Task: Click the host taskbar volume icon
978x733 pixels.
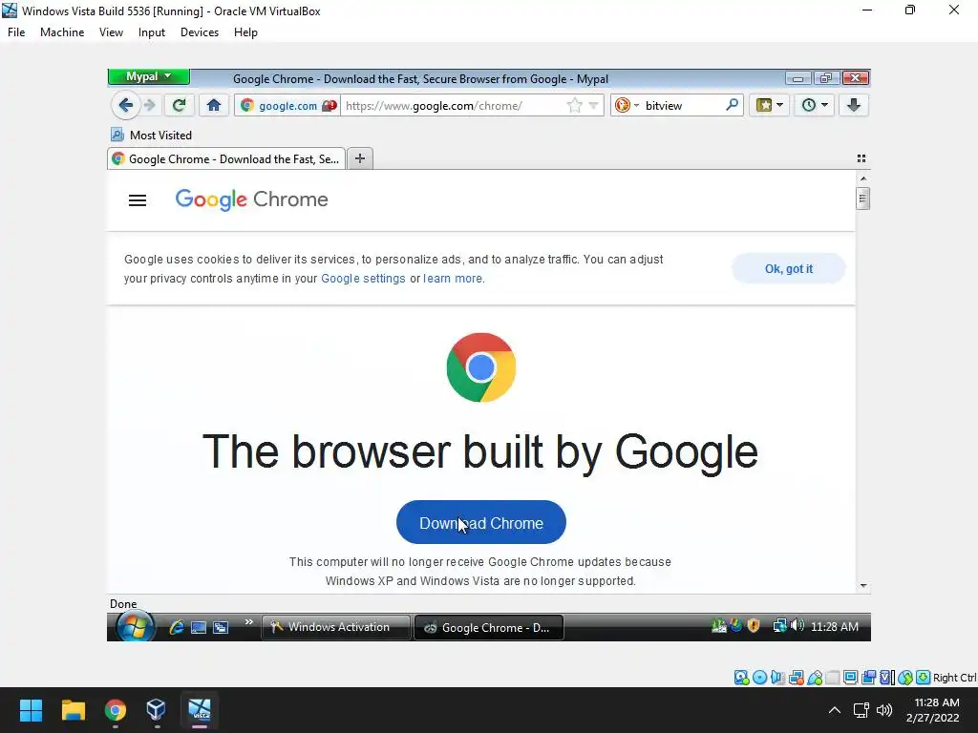Action: click(x=883, y=710)
